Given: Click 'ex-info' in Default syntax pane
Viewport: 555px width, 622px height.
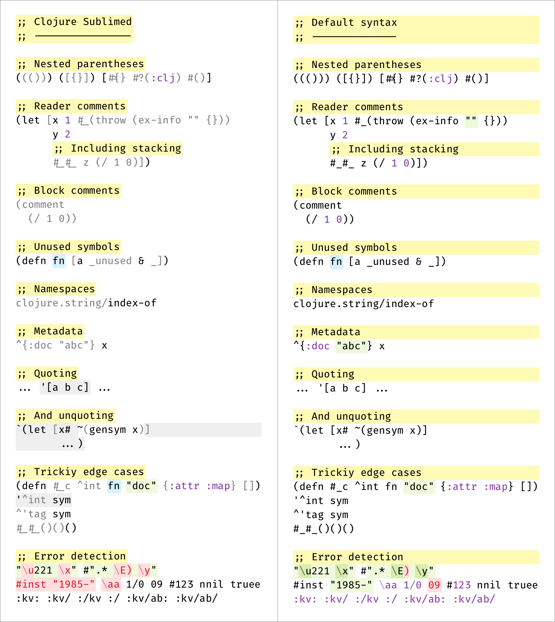Looking at the screenshot, I should point(437,121).
